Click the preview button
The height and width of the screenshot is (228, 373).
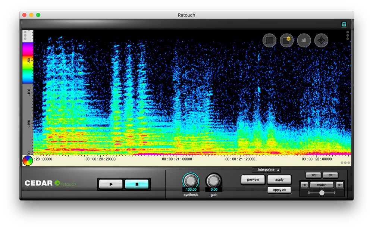tap(253, 180)
